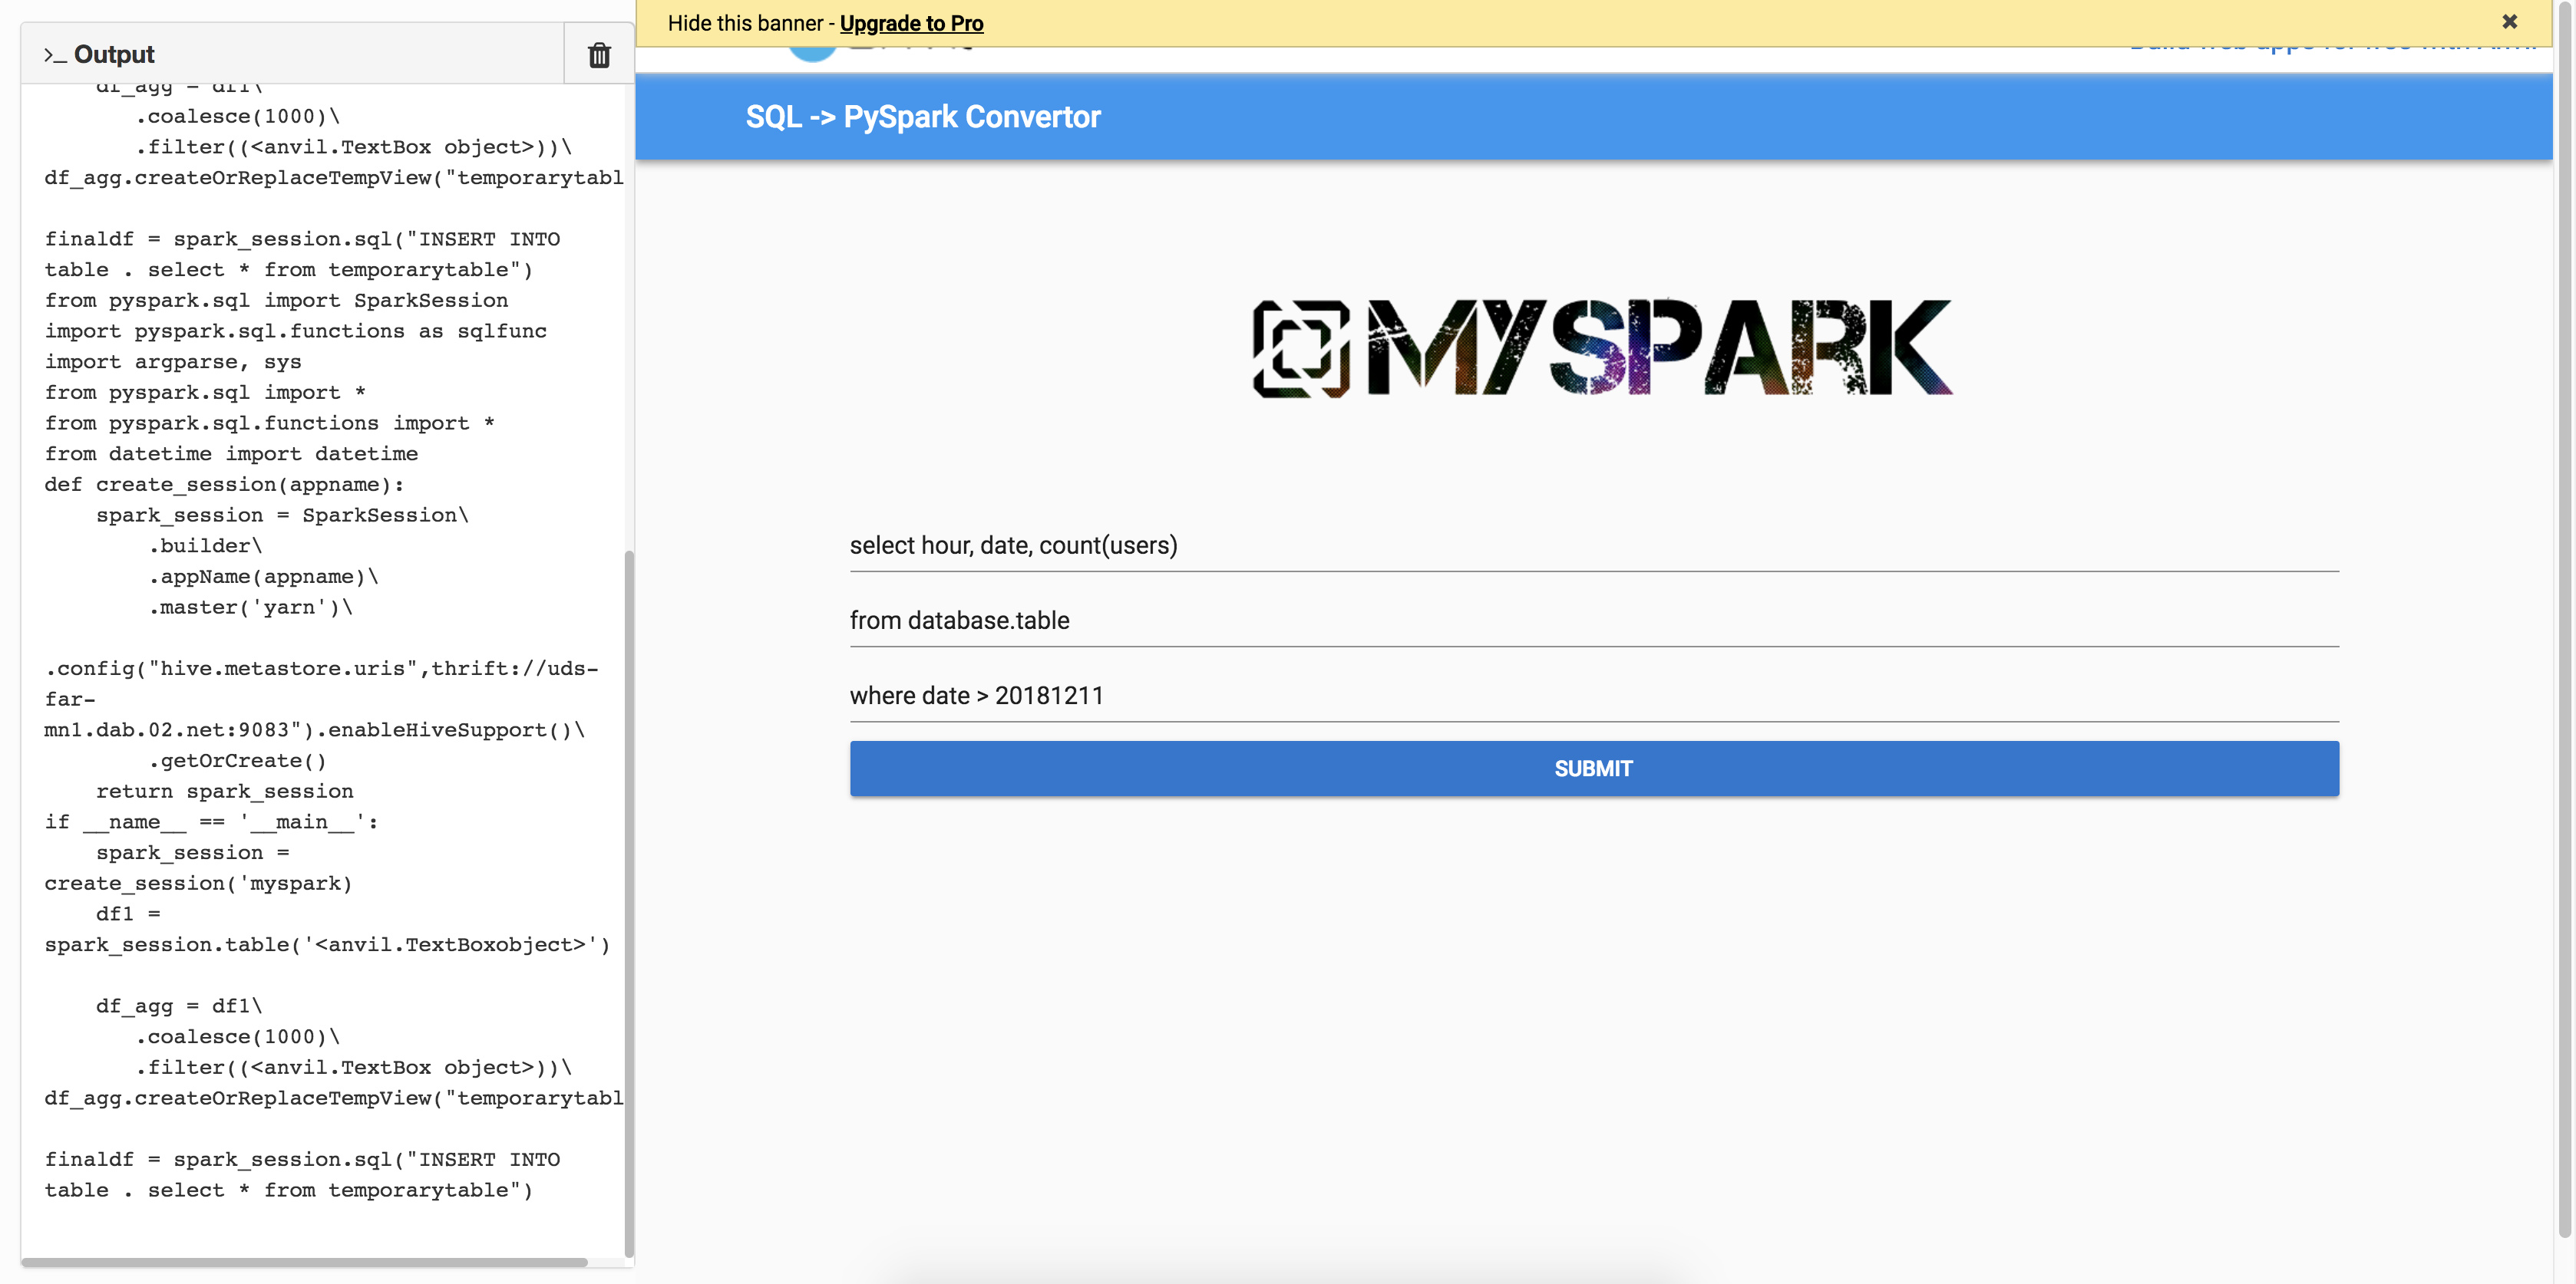Click the page's right vertical scrollbar
Viewport: 2576px width, 1284px height.
[x=2565, y=620]
